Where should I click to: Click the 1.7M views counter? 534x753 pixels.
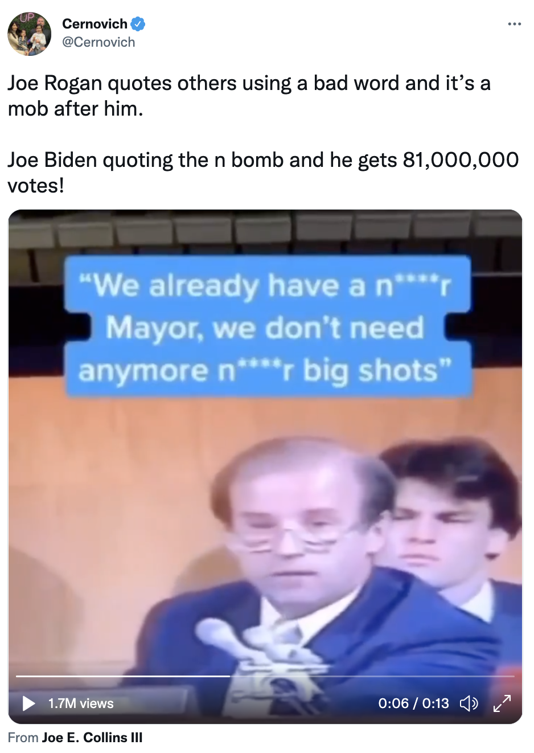[x=81, y=703]
